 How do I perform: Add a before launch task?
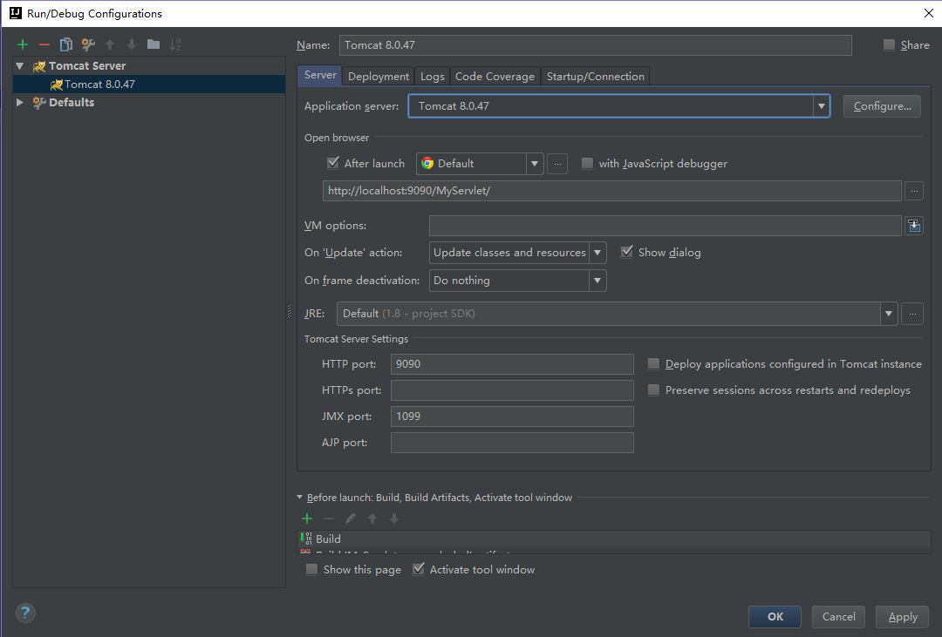307,518
